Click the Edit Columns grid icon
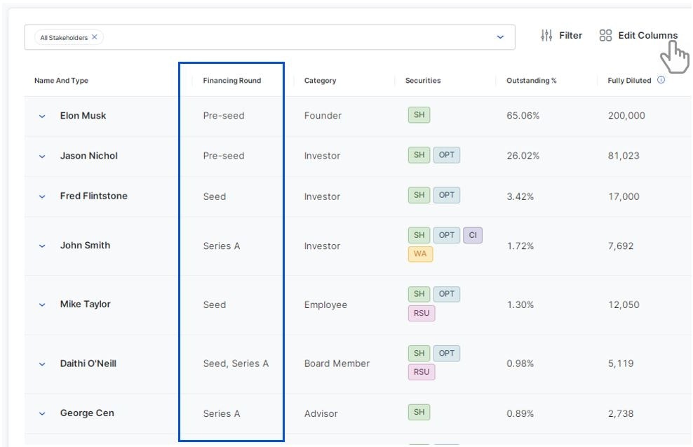The image size is (693, 447). (x=606, y=35)
